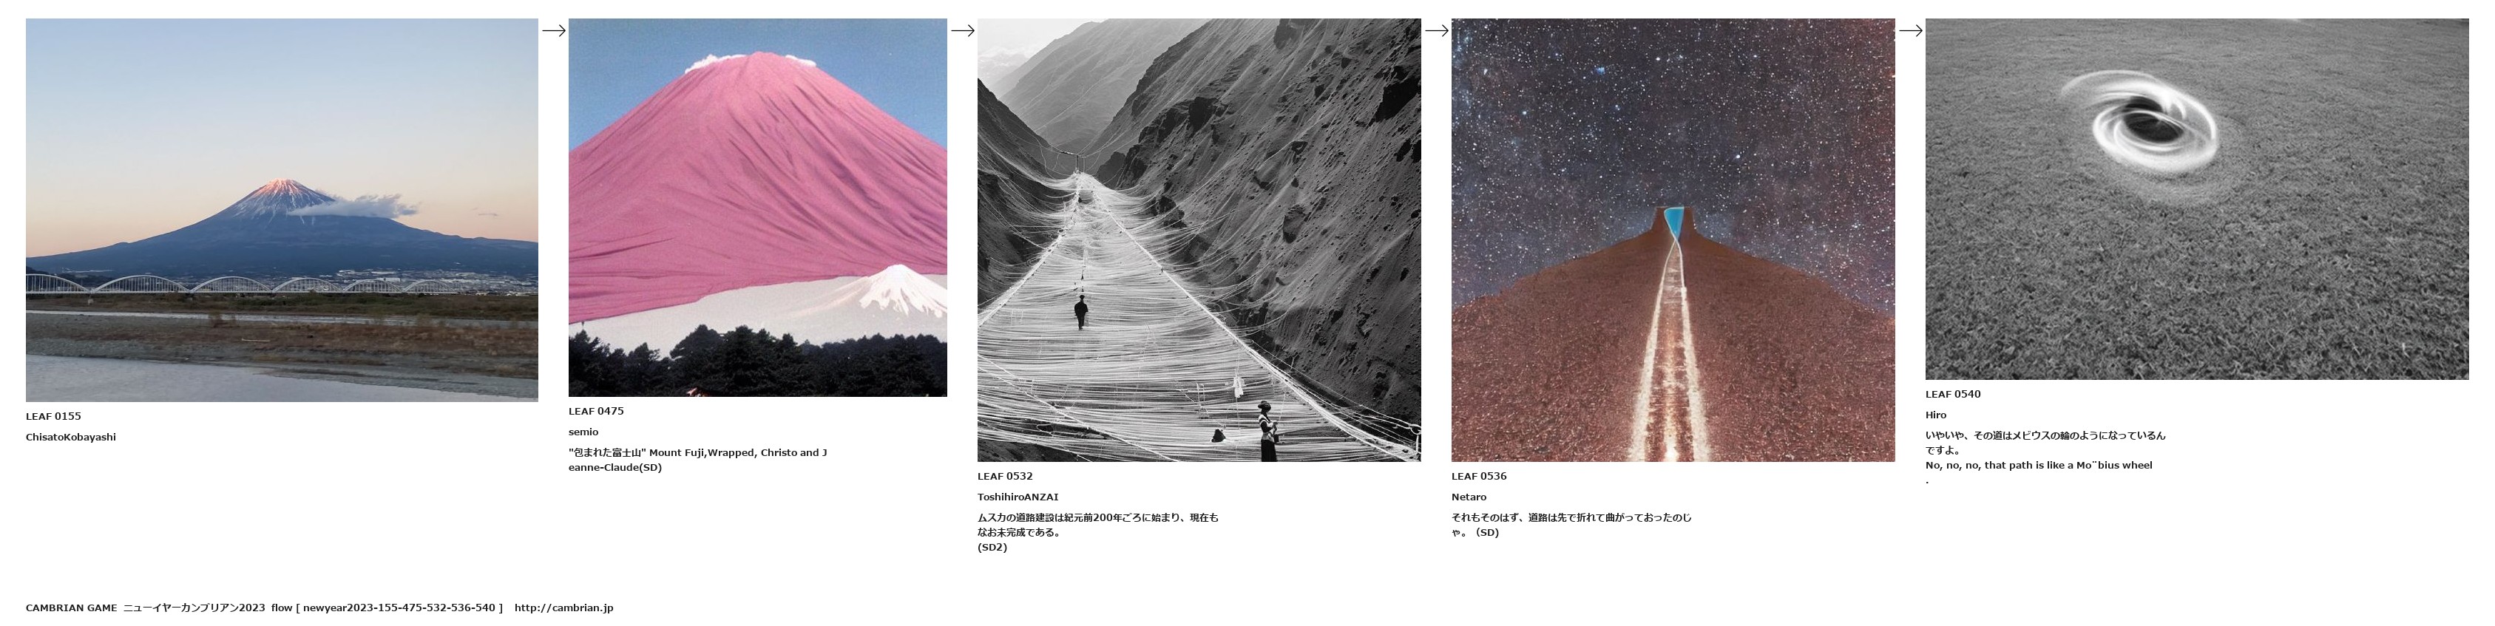This screenshot has height=626, width=2495.
Task: Select author name ToshihiroANZAI
Action: [1018, 497]
